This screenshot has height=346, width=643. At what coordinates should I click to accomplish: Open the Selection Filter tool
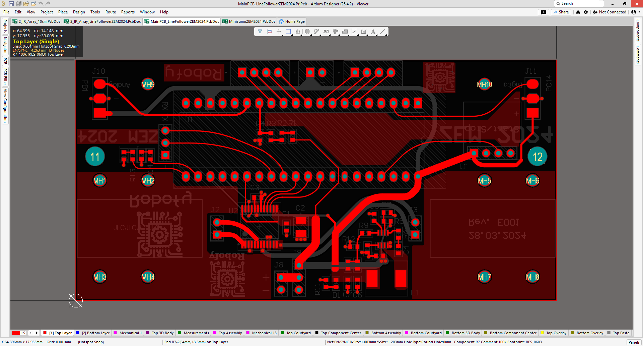click(260, 32)
